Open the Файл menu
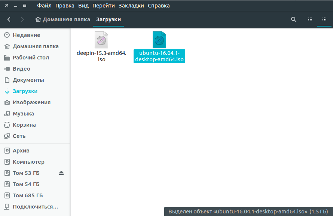Screen dimensions: 333x216 (x=44, y=6)
